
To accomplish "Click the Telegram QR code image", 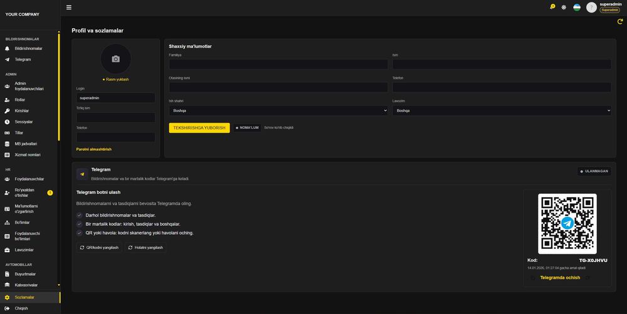I will click(x=567, y=223).
